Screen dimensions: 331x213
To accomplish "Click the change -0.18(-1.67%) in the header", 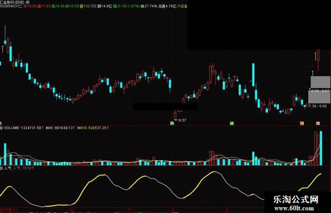I will (126, 6).
